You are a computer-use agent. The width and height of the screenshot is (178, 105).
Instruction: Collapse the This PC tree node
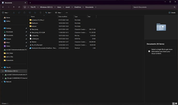click(x=2, y=67)
